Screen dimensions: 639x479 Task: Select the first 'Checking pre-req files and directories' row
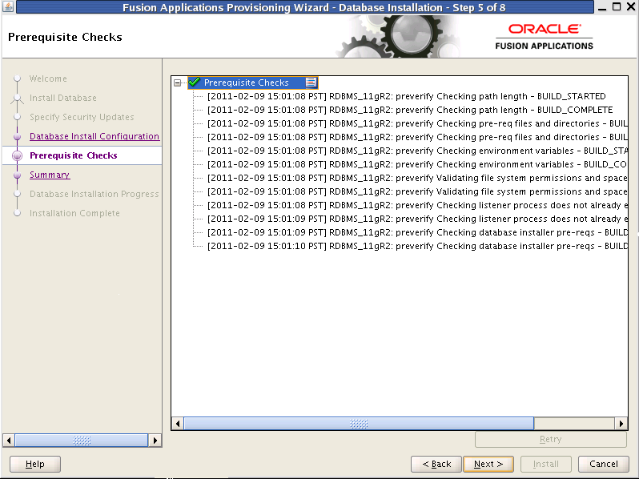(417, 123)
